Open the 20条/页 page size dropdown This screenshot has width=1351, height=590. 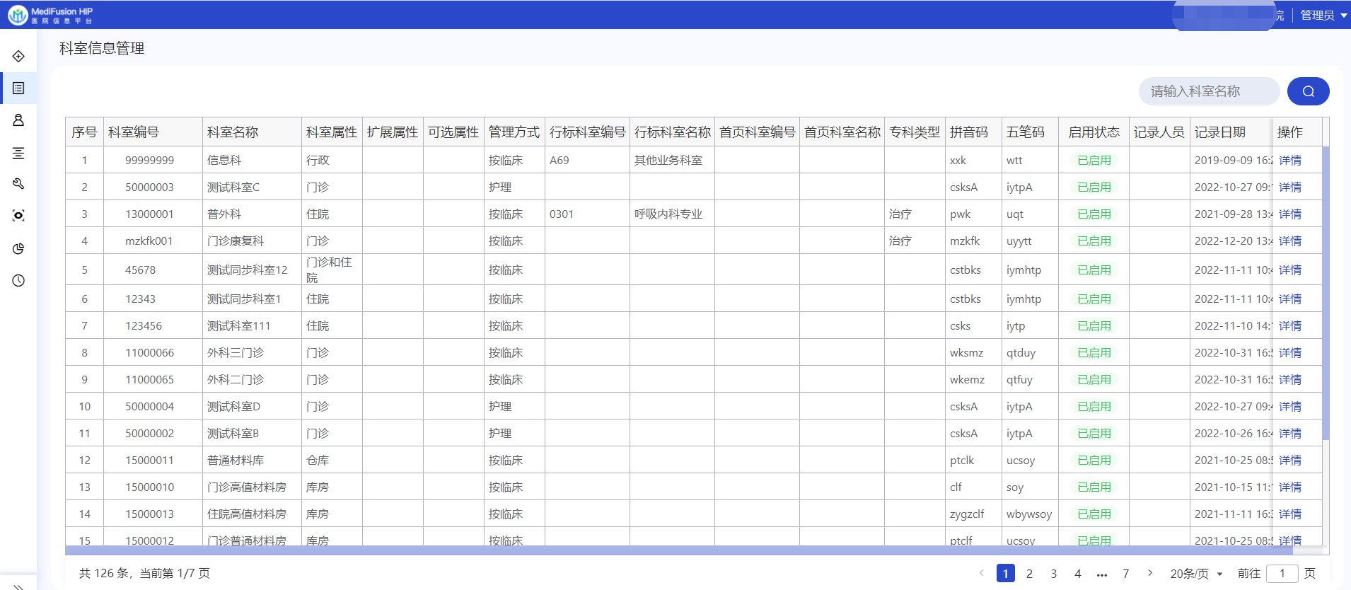tap(1196, 573)
